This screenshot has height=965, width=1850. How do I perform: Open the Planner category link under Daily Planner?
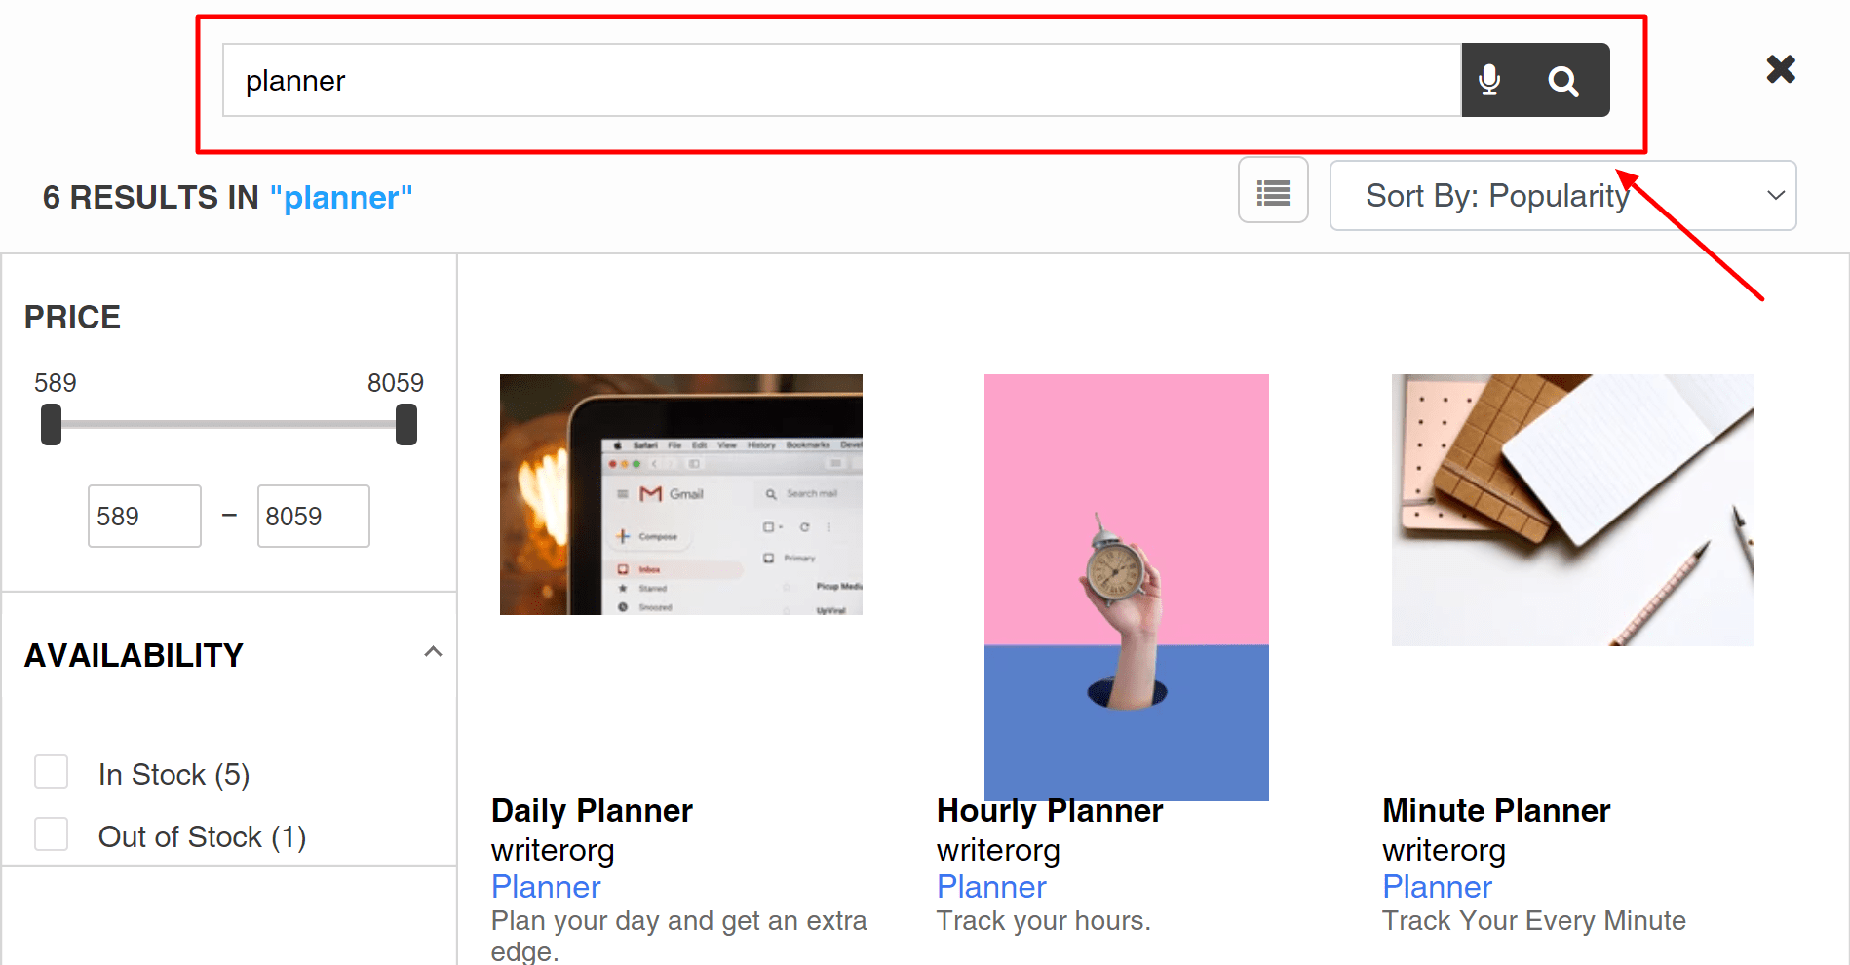click(x=545, y=887)
